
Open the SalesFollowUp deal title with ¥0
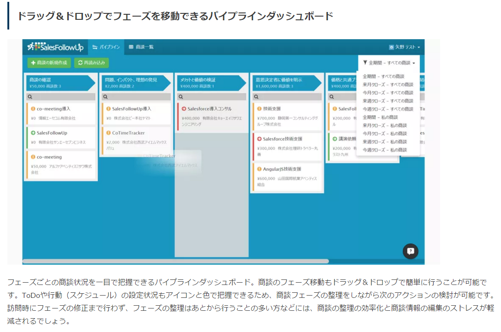(x=52, y=133)
